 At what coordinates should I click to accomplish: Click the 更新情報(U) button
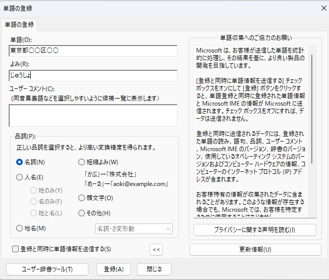[255, 250]
